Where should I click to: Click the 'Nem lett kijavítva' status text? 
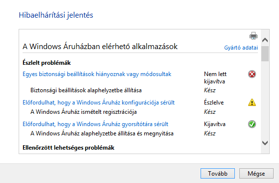(215, 78)
